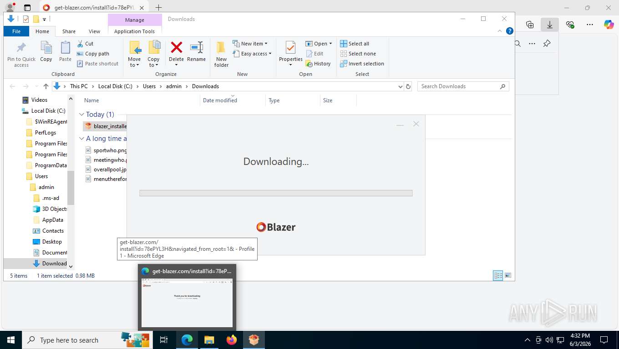The height and width of the screenshot is (349, 619).
Task: Select Videos in the navigation pane
Action: (39, 100)
